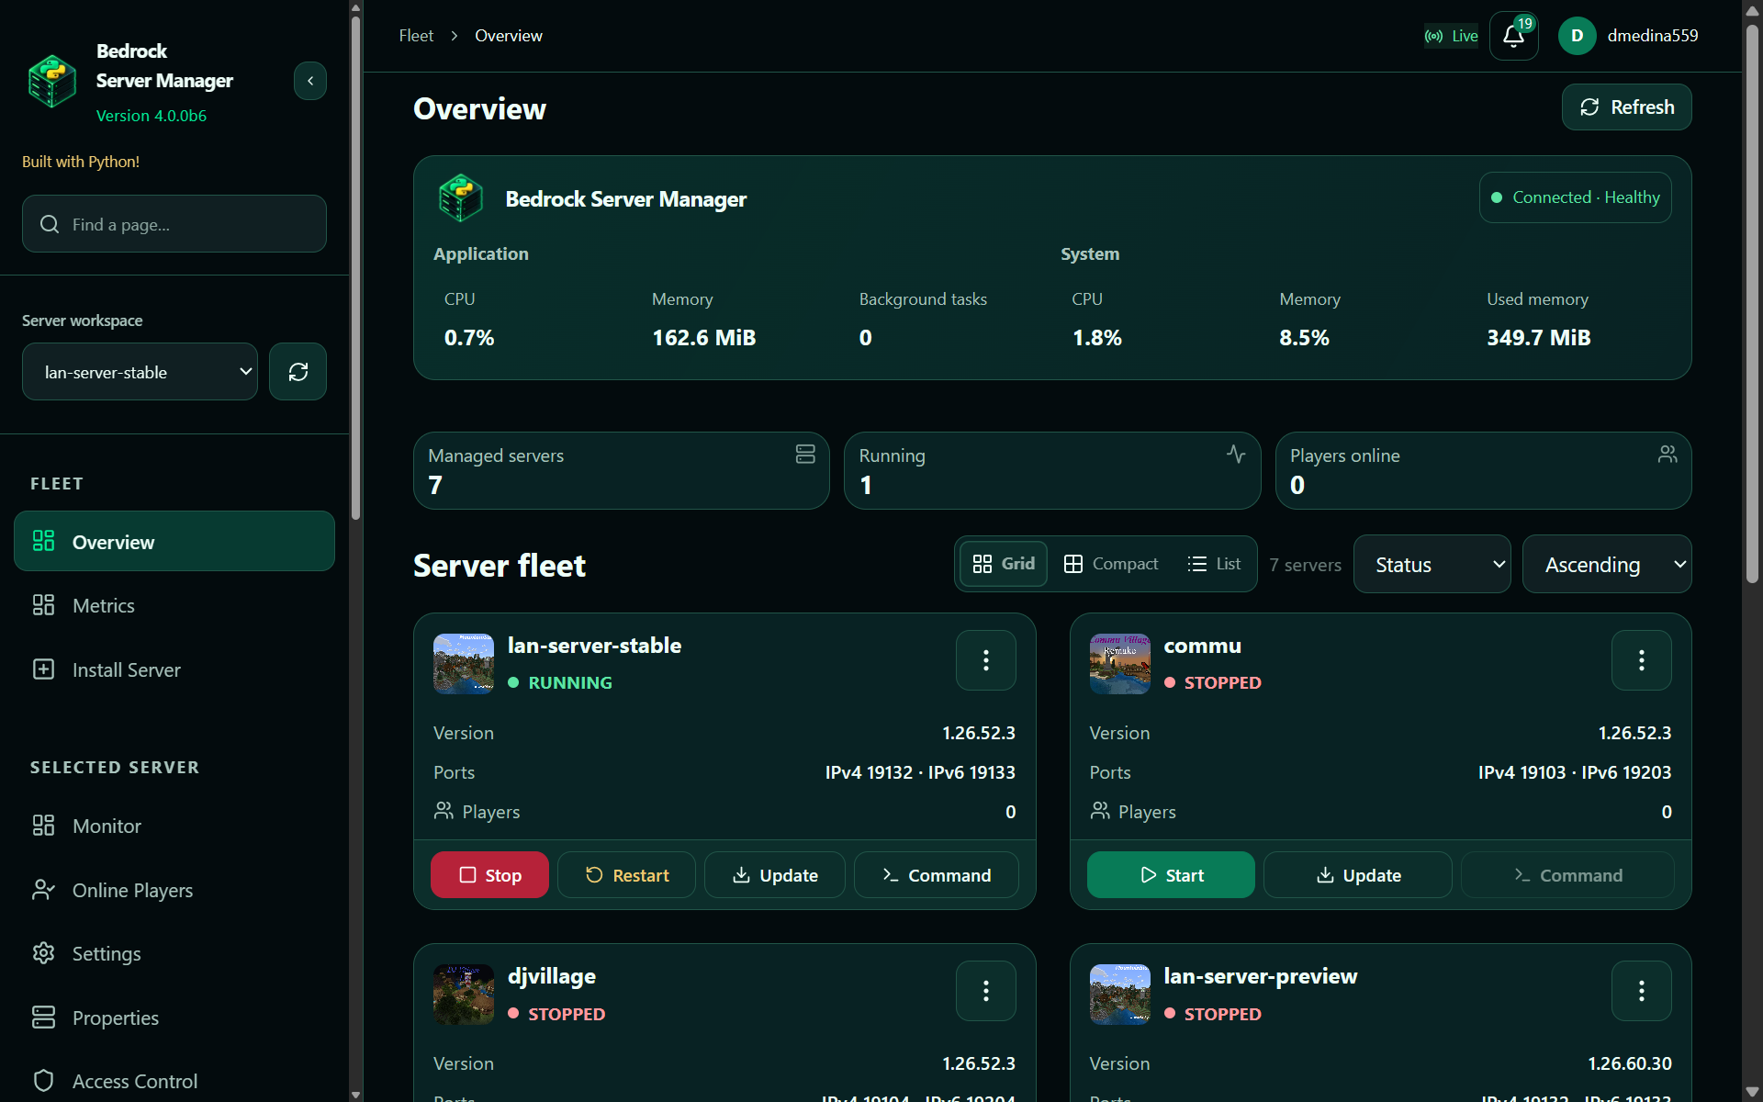Click the commu server thumbnail

(x=1119, y=664)
